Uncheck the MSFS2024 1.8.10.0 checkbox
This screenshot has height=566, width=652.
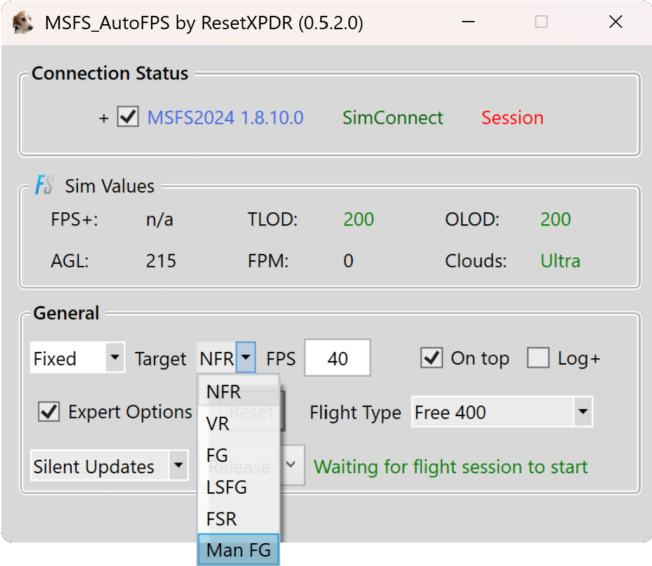click(128, 117)
